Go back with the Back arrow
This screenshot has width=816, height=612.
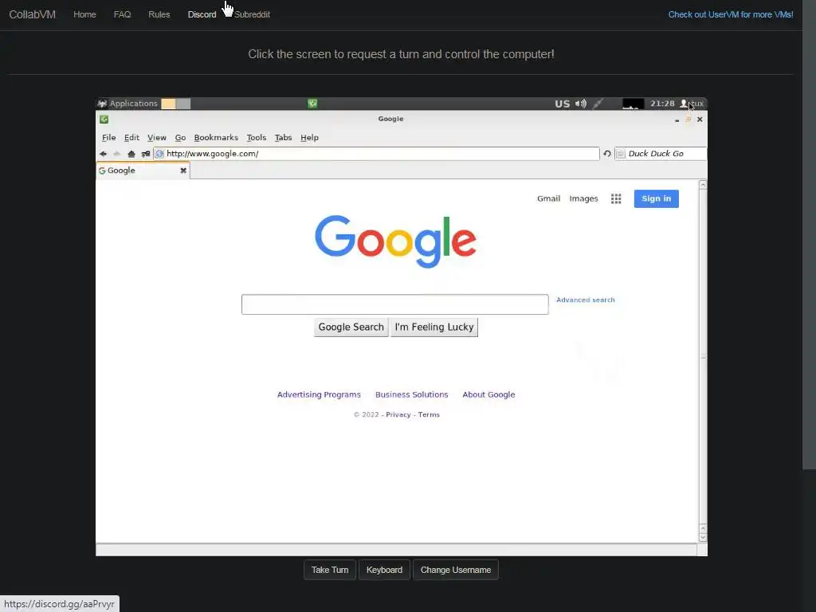pos(103,154)
